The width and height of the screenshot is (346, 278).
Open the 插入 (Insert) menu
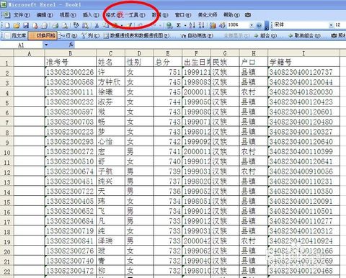click(91, 15)
